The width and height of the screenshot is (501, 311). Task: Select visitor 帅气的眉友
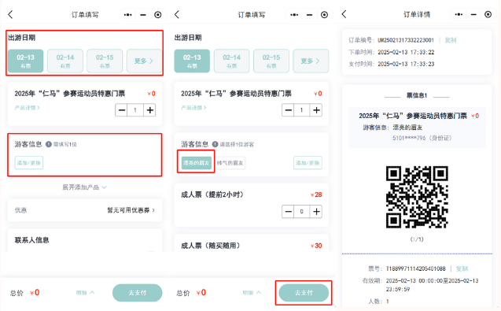[230, 163]
